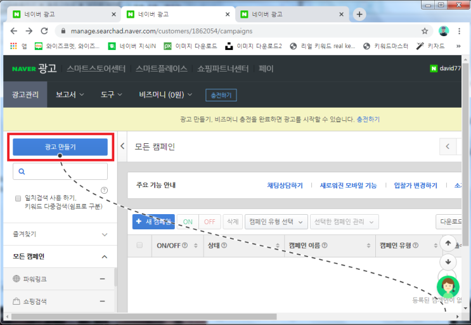
Task: Click the help icon next to 캠페인 유형
Action: [x=415, y=245]
